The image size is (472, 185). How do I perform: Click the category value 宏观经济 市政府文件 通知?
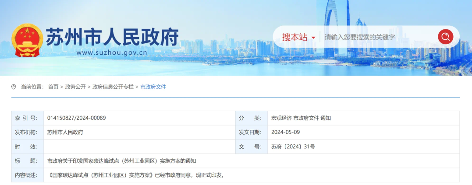click(301, 118)
